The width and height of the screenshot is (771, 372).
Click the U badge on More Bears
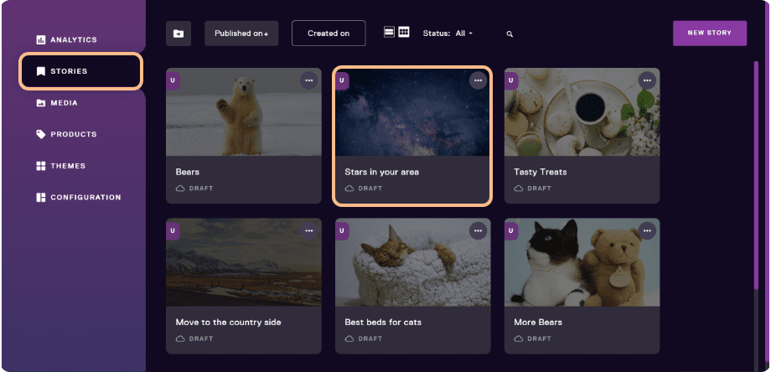pyautogui.click(x=511, y=231)
